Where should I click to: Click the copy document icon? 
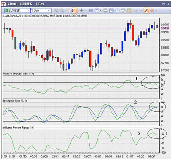(x=117, y=11)
